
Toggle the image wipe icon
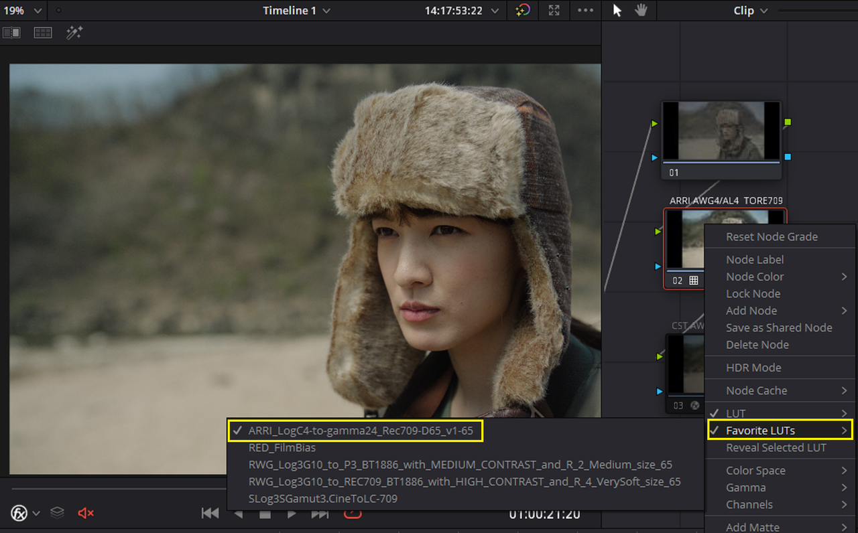tap(11, 32)
